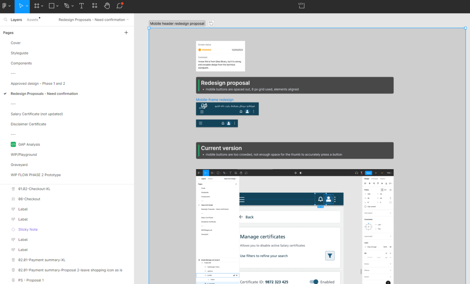Screen dimensions: 470x284
Task: Select the Shape tool
Action: point(51,6)
